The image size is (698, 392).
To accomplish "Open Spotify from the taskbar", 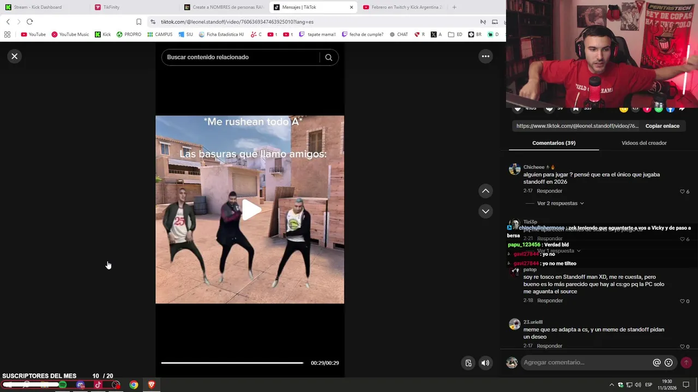I will pyautogui.click(x=63, y=385).
